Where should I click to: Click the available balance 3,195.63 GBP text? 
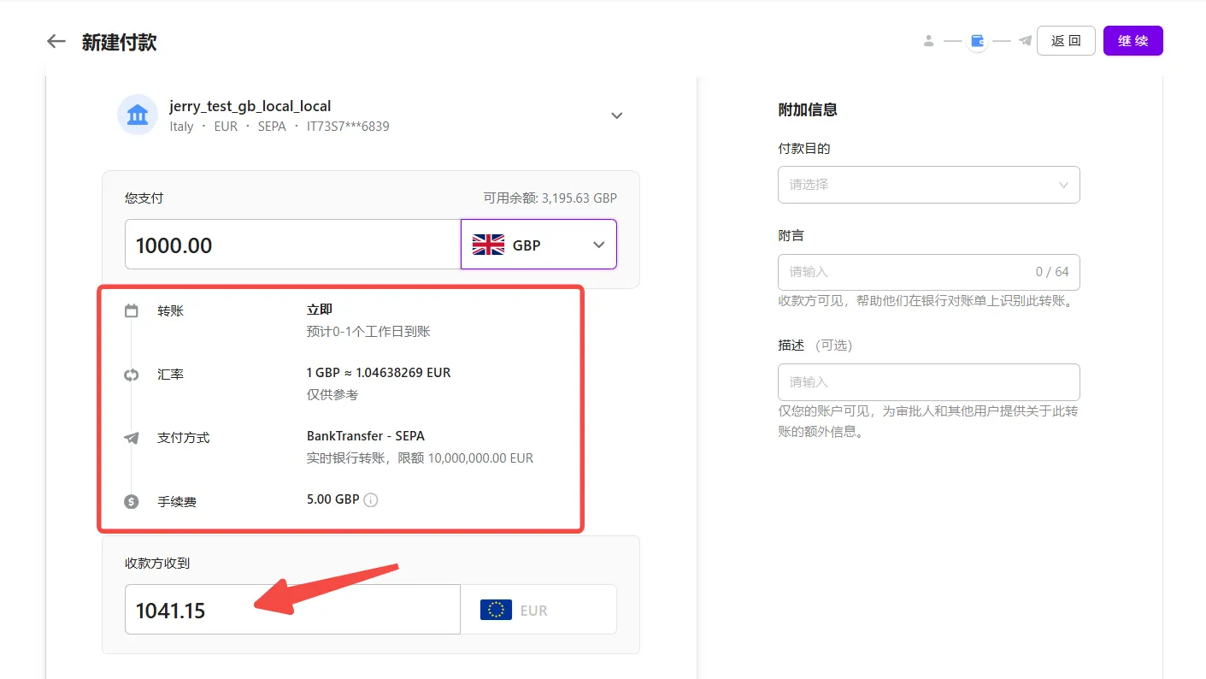click(550, 198)
